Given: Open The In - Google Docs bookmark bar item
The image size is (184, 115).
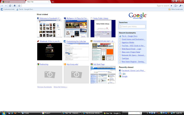Looking at the screenshot, I should tap(25, 9).
